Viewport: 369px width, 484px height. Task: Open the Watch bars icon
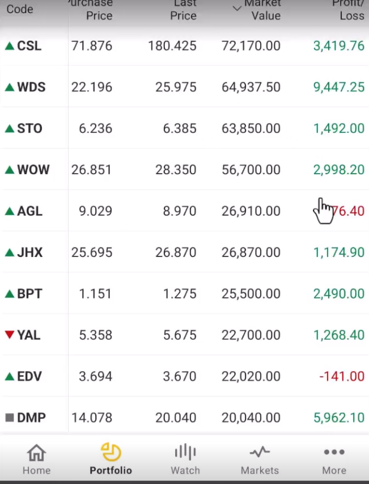185,452
